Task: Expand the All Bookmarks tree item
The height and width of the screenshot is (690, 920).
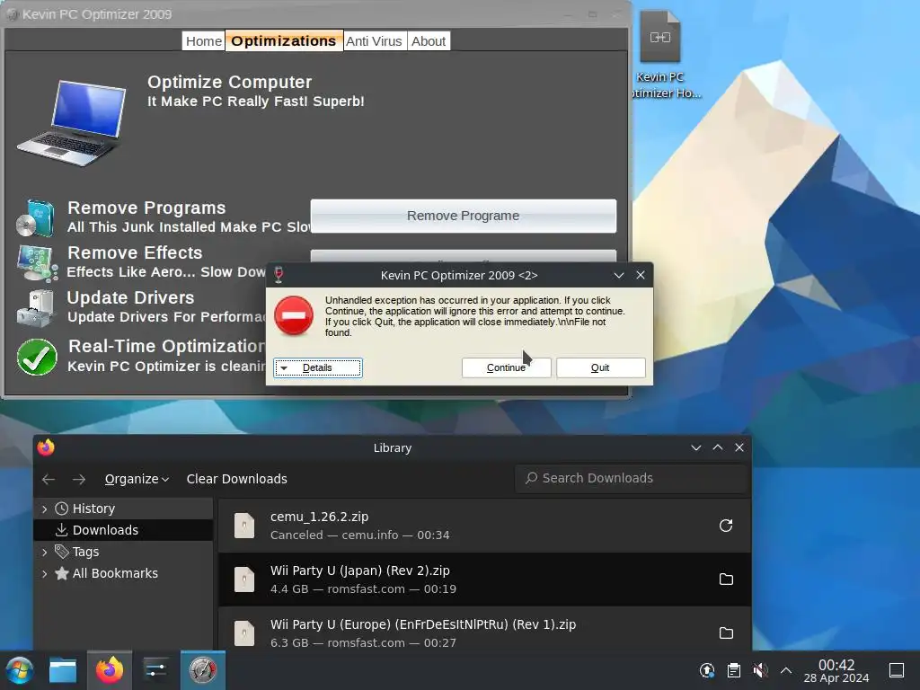Action: [45, 574]
